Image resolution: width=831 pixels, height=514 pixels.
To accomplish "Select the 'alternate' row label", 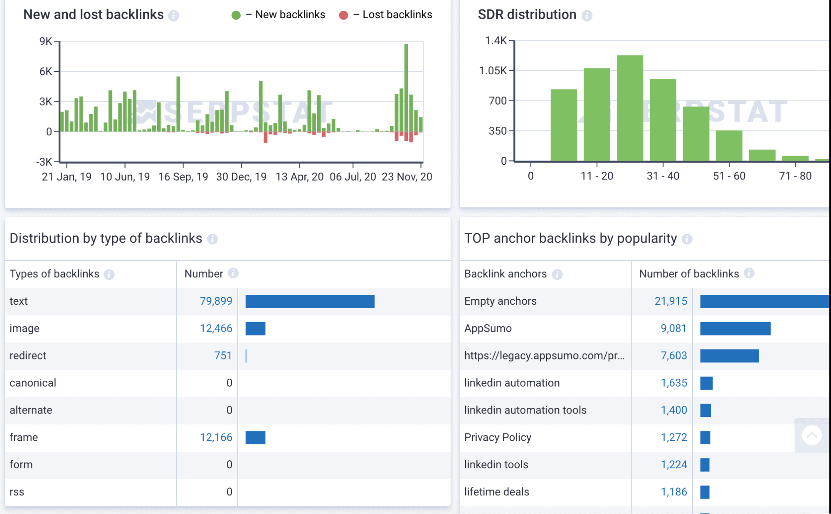I will click(x=31, y=410).
